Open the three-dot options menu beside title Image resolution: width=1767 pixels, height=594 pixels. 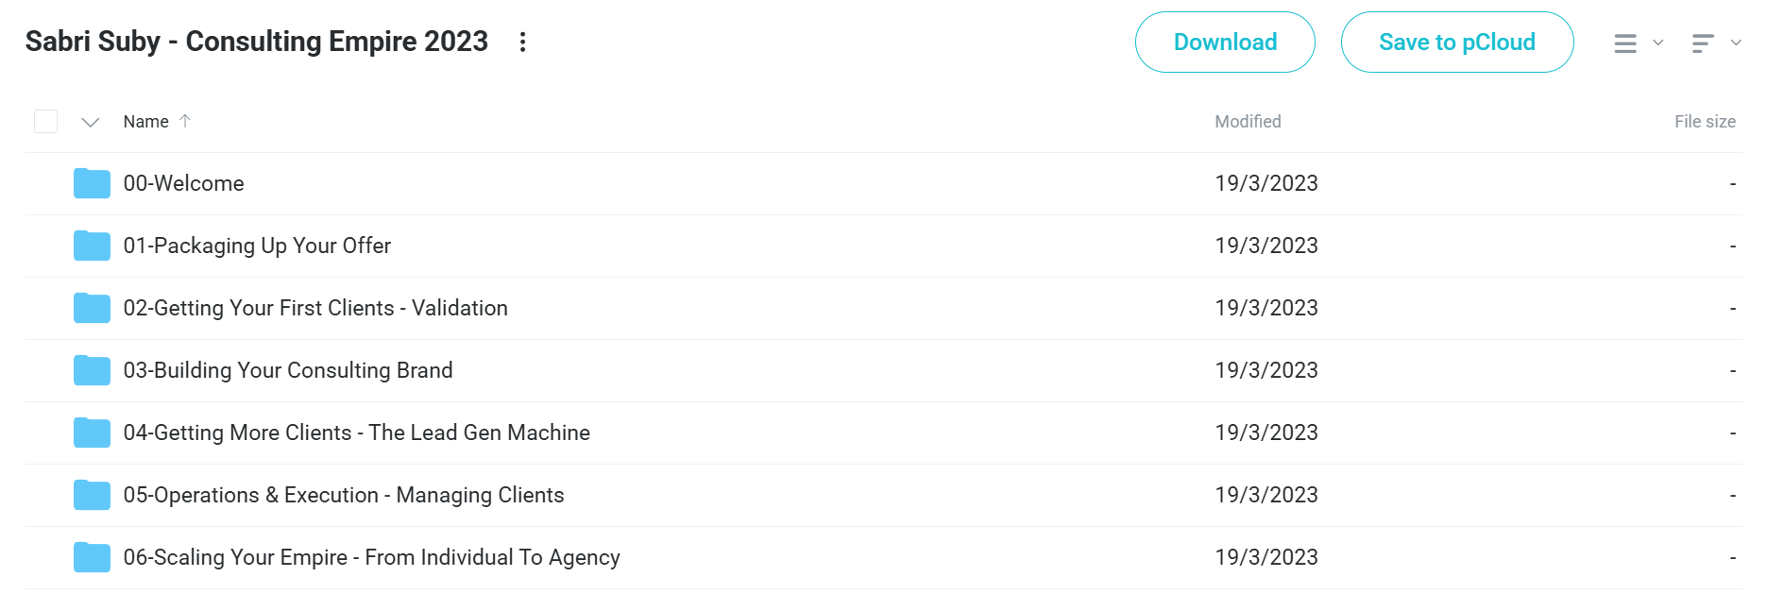coord(522,42)
